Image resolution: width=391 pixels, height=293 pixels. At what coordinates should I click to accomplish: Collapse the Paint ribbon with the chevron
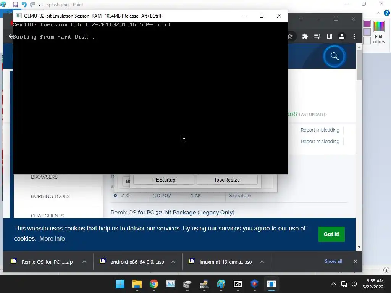tap(378, 13)
